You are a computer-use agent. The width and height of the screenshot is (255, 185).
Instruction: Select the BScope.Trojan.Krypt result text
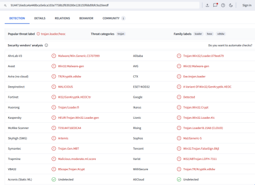pyautogui.click(x=71, y=169)
